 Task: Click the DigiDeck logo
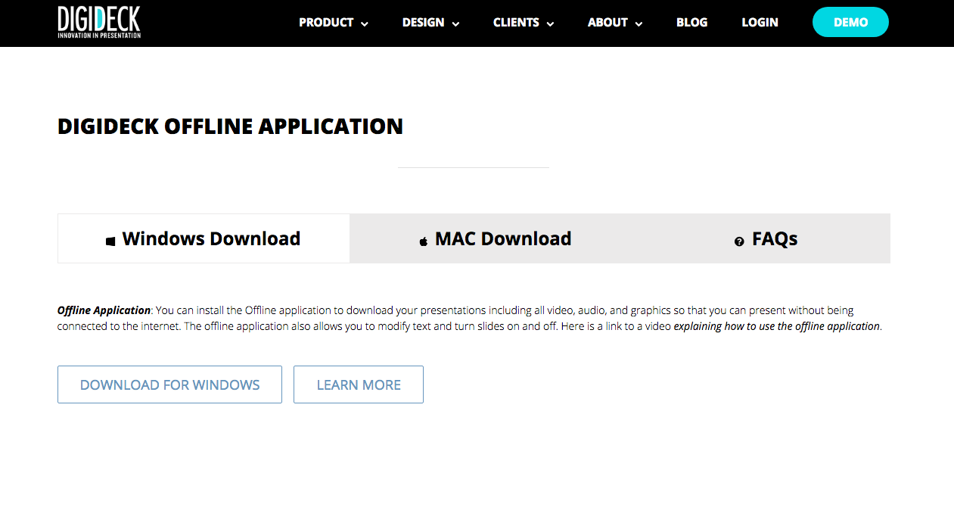click(x=99, y=22)
